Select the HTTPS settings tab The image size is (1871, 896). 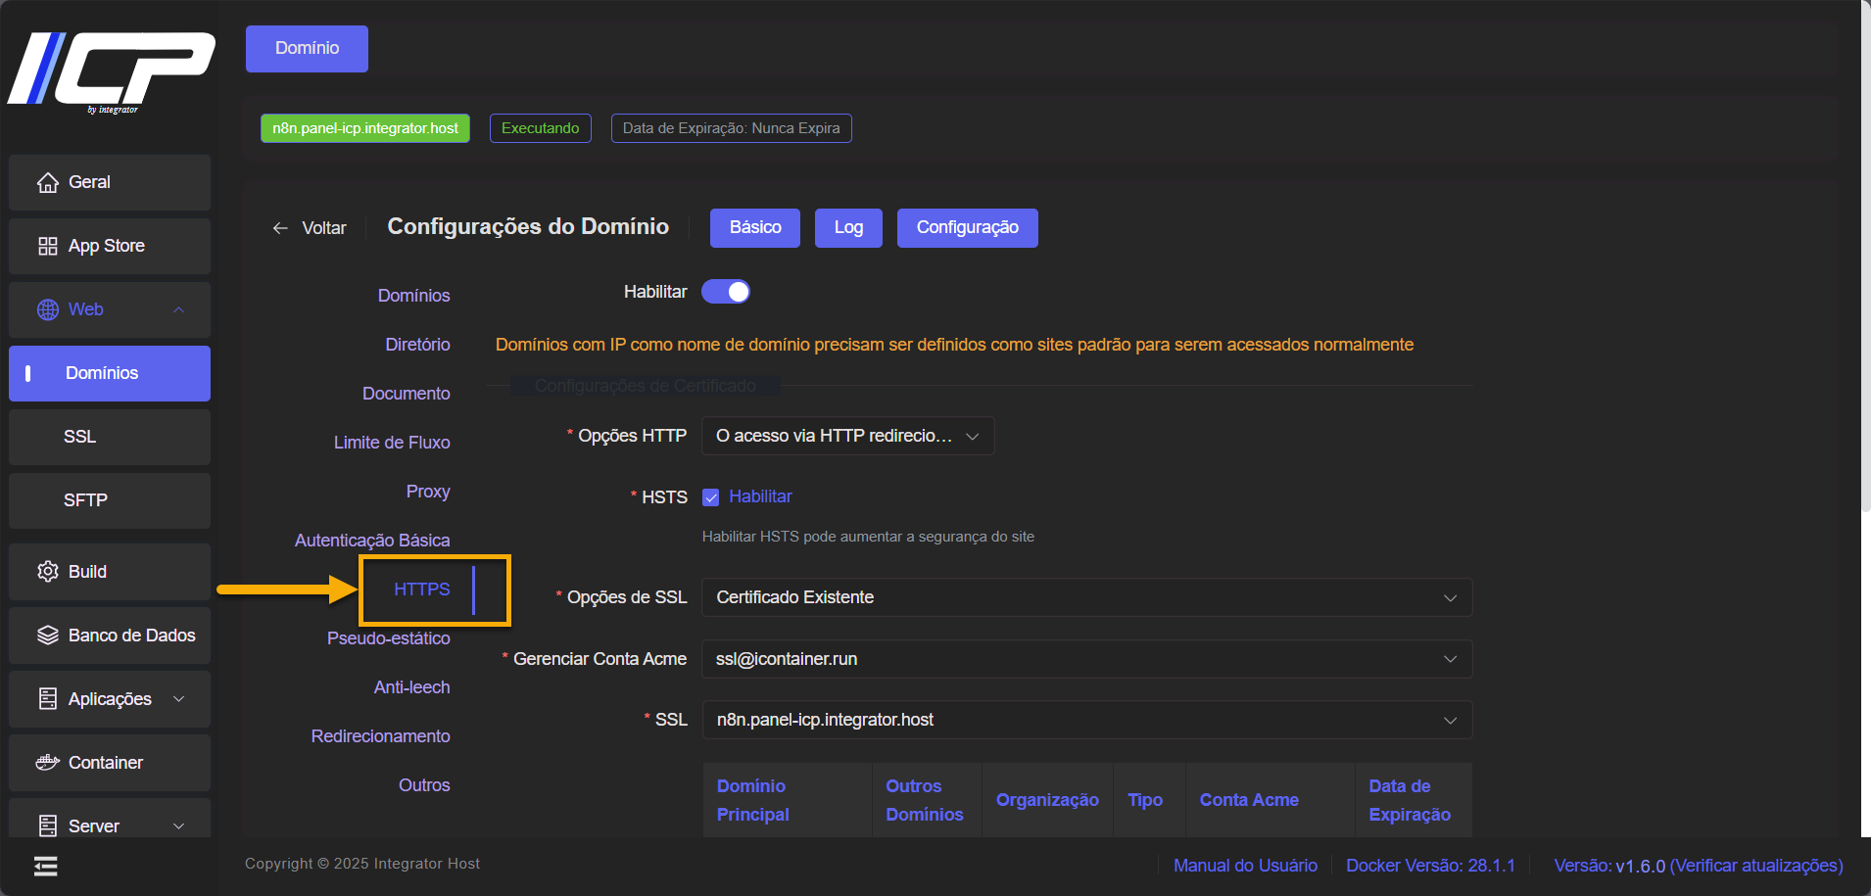(421, 589)
